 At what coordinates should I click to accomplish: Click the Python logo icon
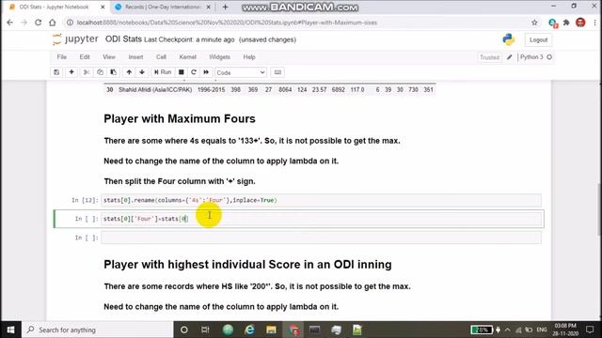[509, 39]
